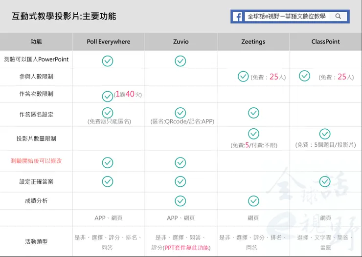
Task: Click row label 設定正確答案
Action: pos(36,181)
